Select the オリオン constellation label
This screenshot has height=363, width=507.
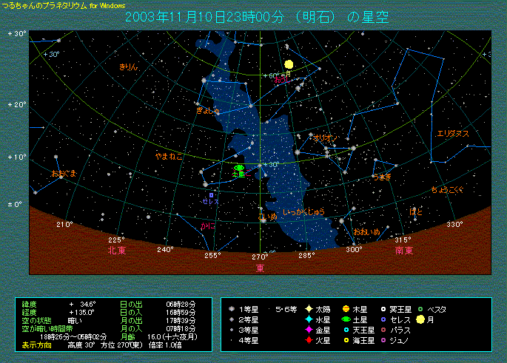325,138
